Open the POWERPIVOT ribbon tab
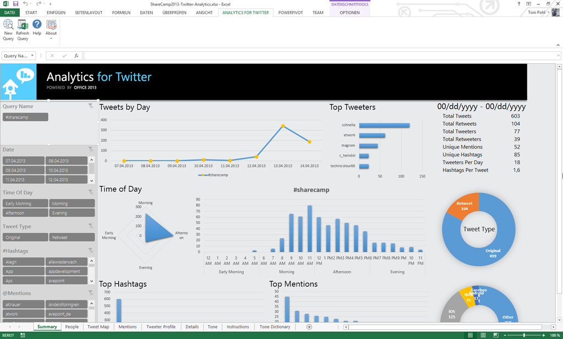Viewport: 563px width, 339px height. coord(290,12)
